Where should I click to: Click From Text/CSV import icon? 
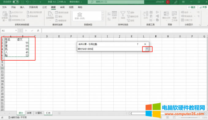point(10,12)
